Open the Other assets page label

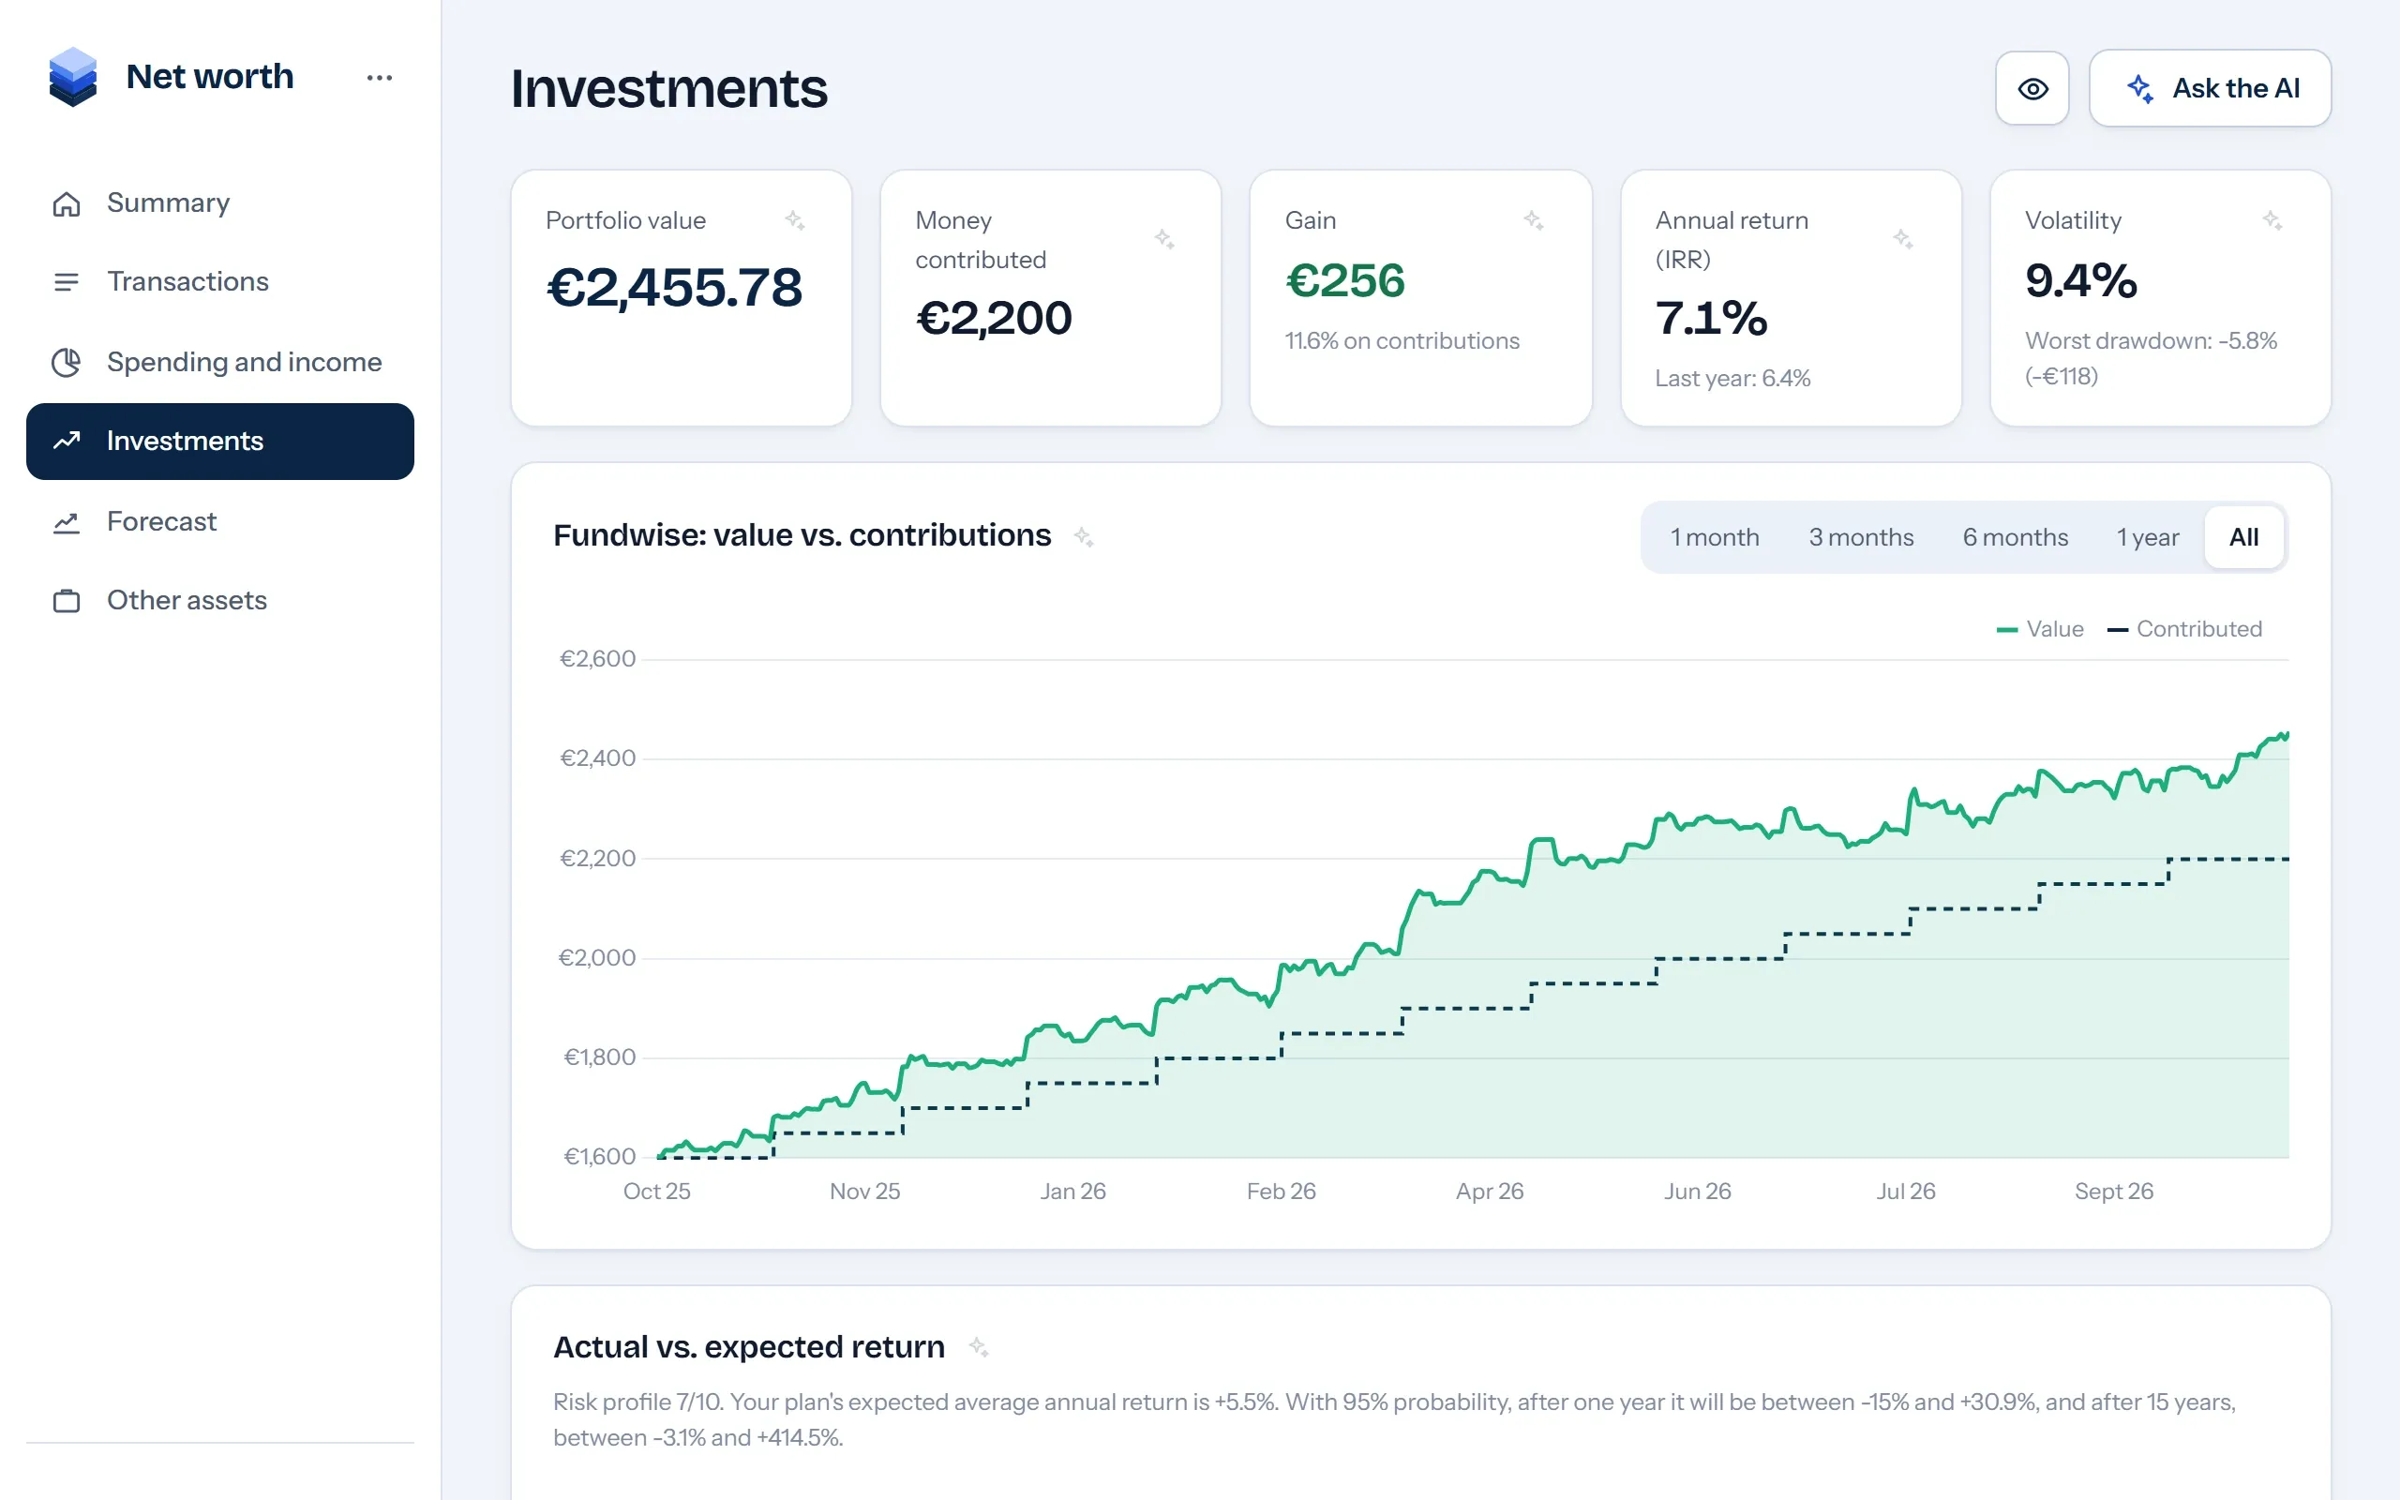[187, 600]
